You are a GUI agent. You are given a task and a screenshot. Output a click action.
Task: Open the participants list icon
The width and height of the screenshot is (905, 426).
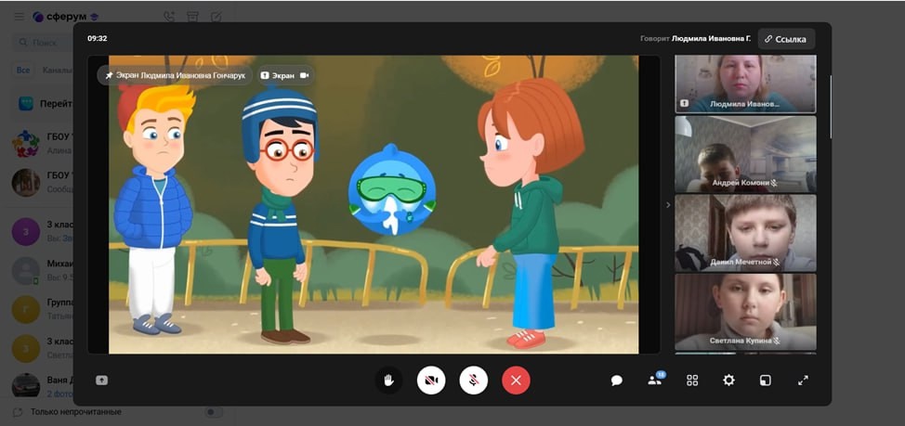pos(655,380)
